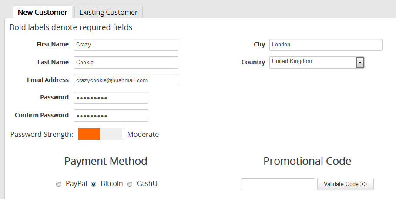Focus the First Name field
The image size is (396, 199).
click(126, 45)
